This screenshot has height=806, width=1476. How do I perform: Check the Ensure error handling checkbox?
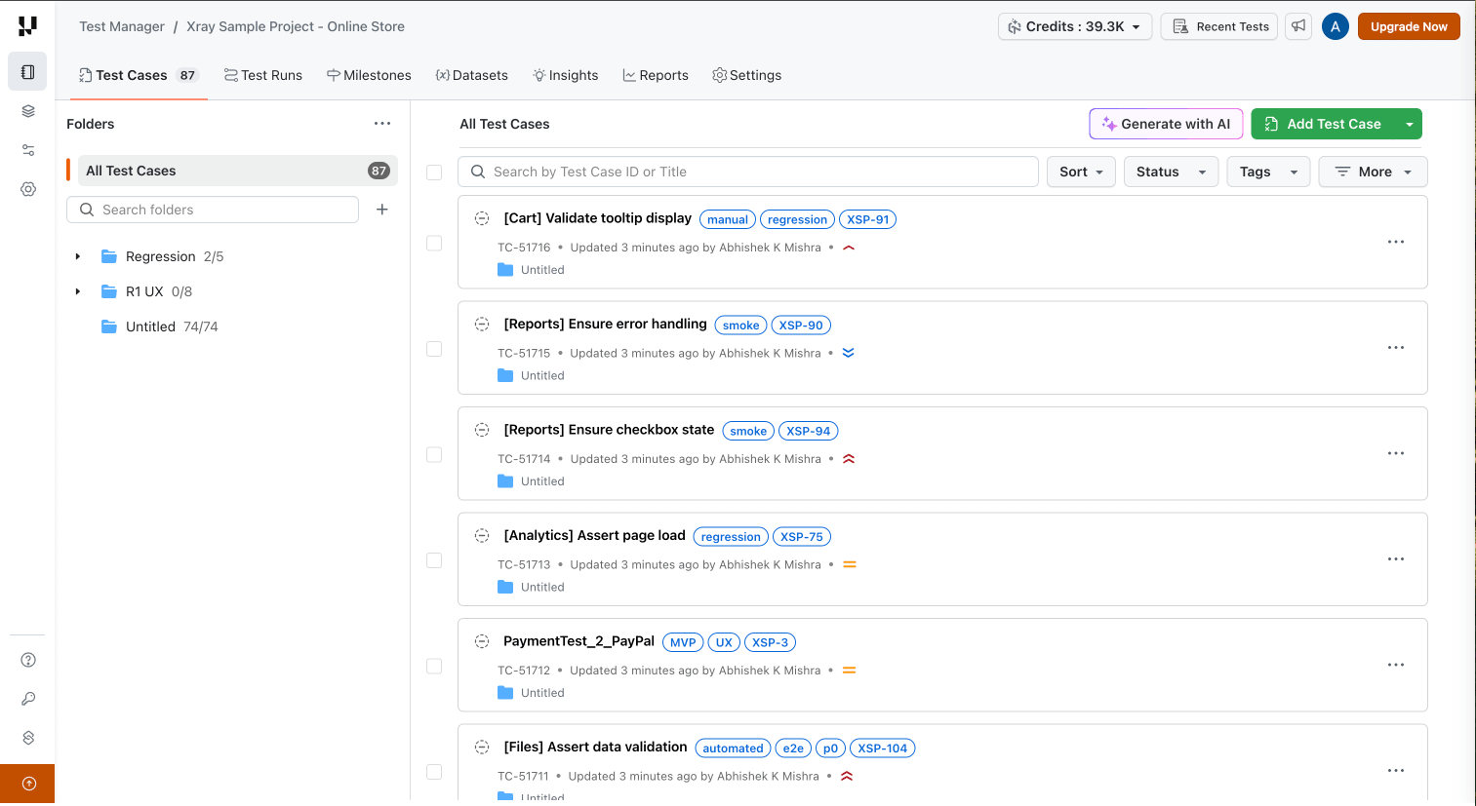(434, 349)
